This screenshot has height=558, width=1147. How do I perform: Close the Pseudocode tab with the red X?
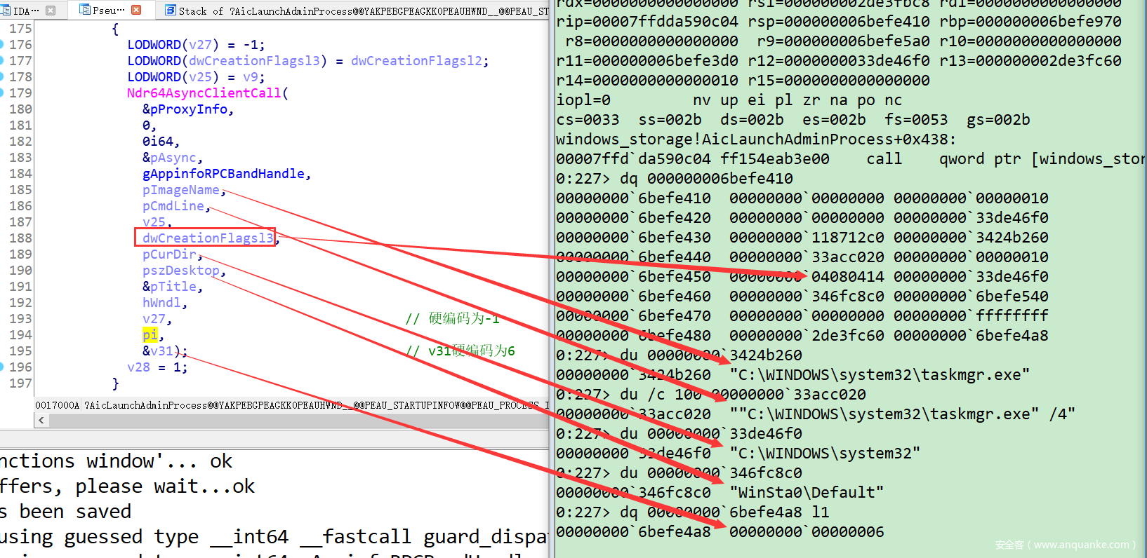coord(136,10)
